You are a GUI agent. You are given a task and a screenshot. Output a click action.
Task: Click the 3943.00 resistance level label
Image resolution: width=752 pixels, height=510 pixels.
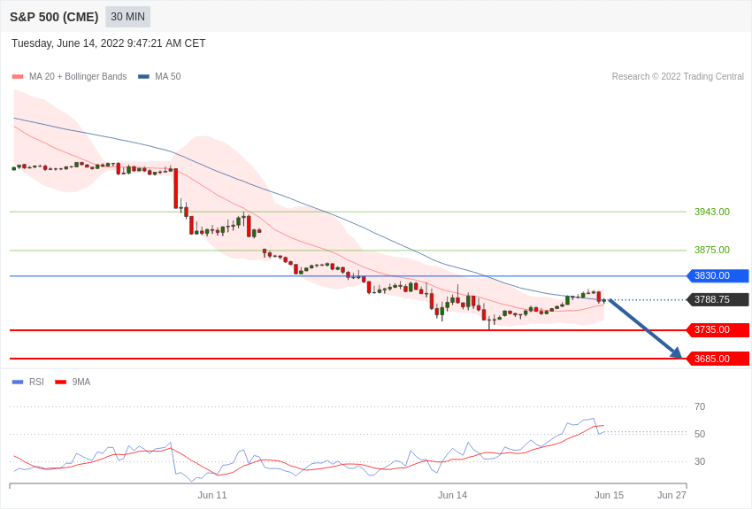[711, 212]
